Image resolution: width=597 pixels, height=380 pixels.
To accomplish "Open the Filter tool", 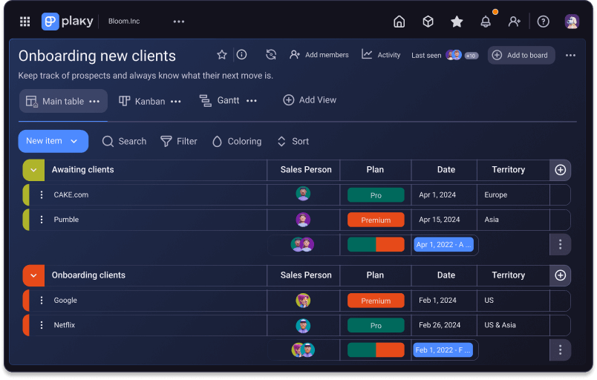I will 178,142.
